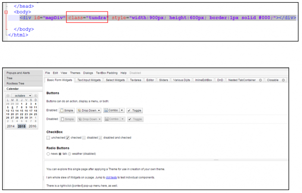The height and width of the screenshot is (193, 302).
Task: Select year 2016 in calendar
Action: 33,126
